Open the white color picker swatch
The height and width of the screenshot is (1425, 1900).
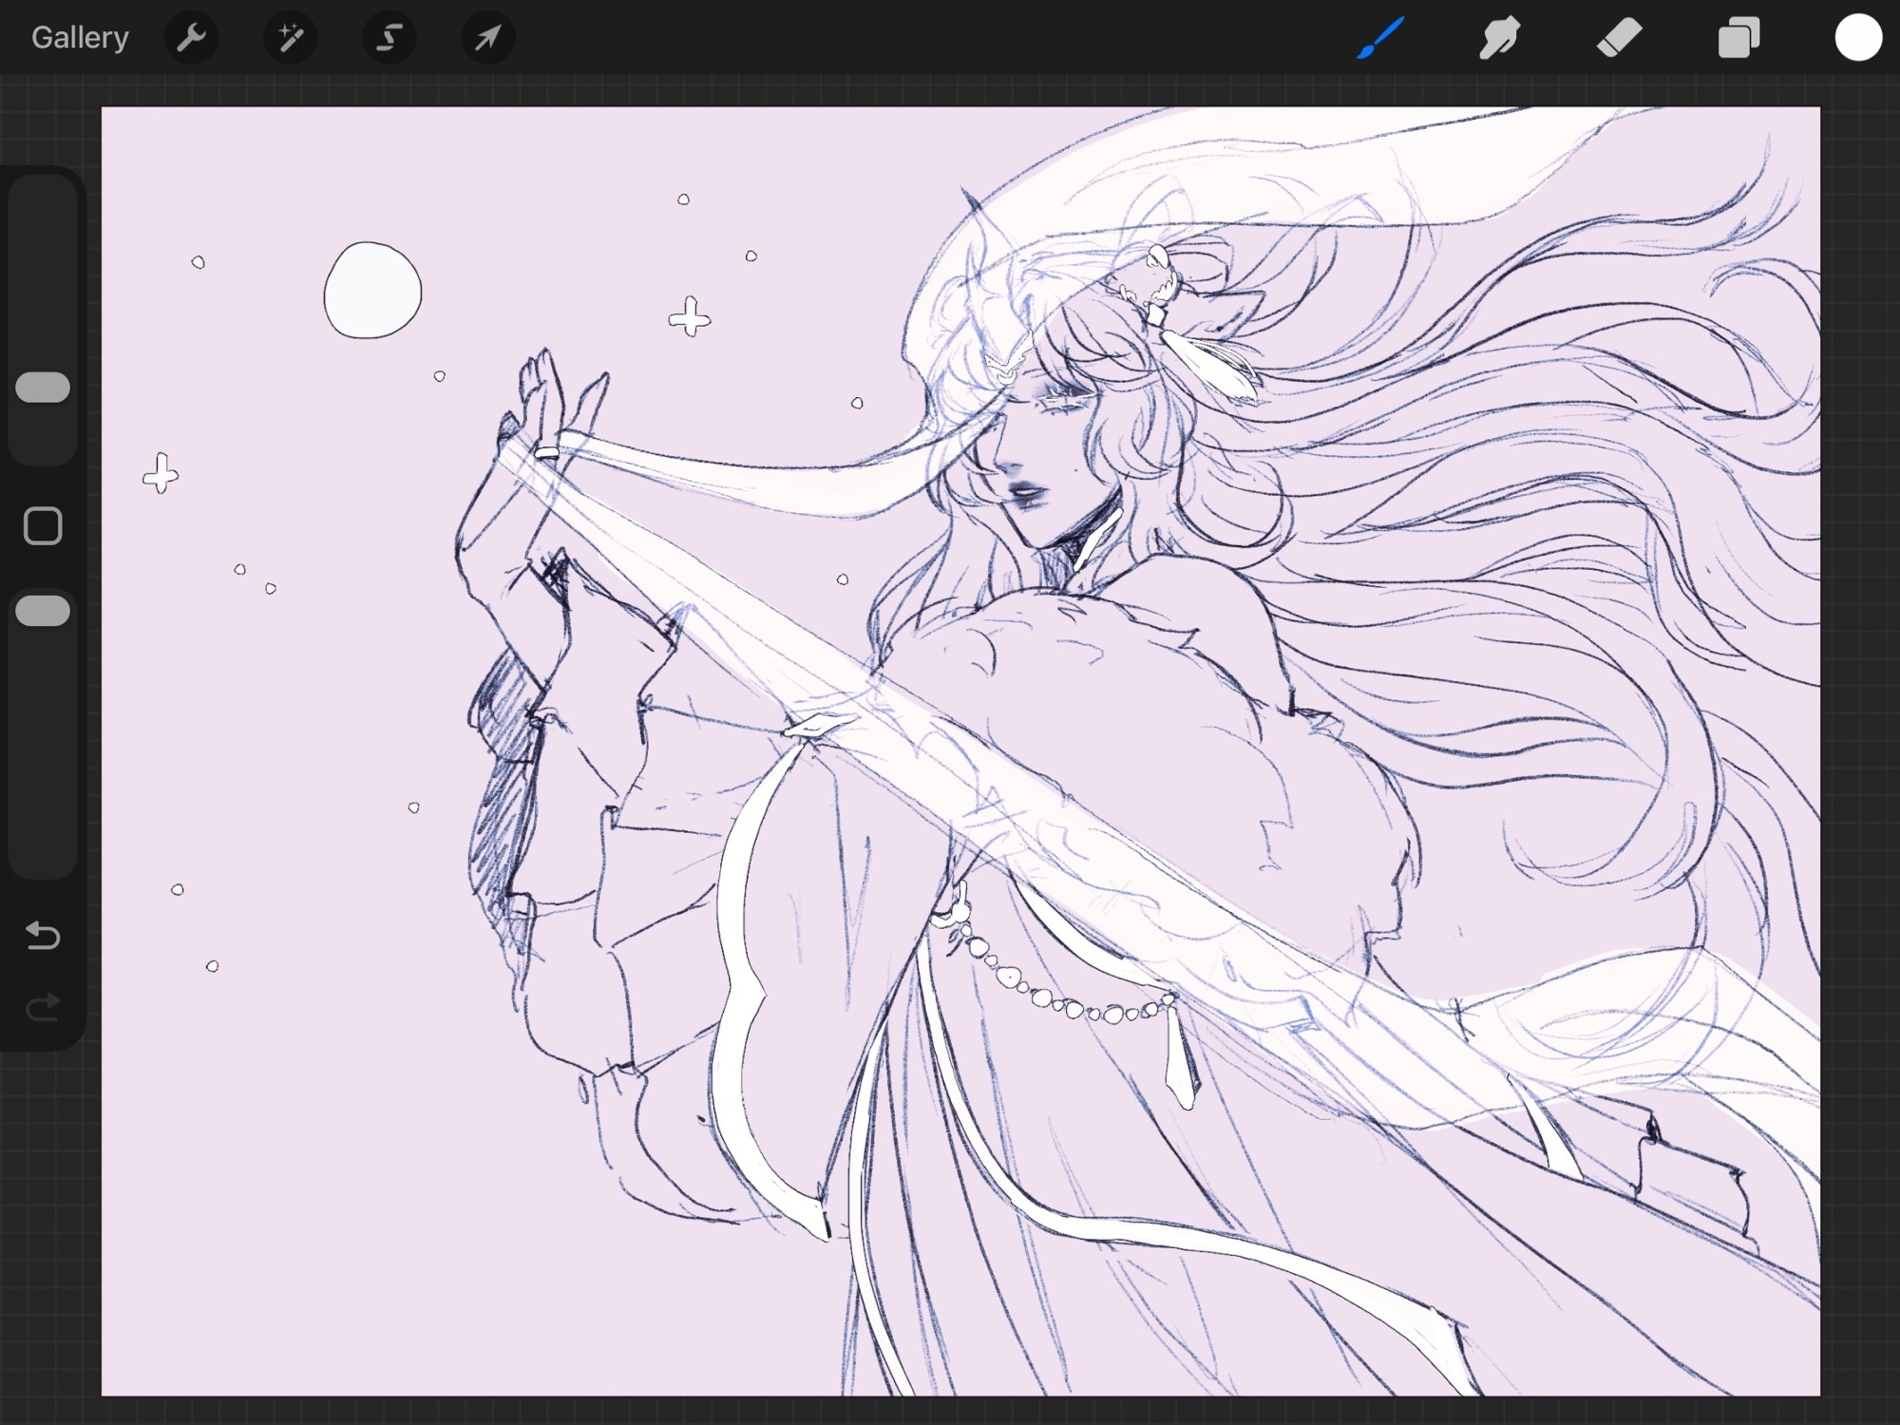point(1858,38)
